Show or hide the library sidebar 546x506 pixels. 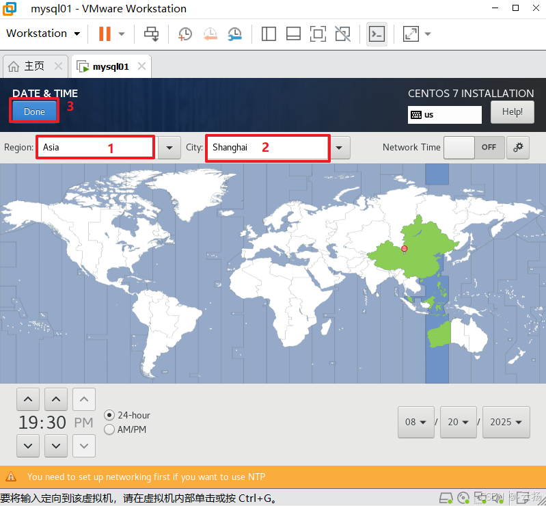tap(269, 34)
